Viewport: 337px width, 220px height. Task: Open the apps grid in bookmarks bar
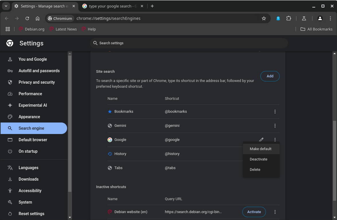click(8, 29)
